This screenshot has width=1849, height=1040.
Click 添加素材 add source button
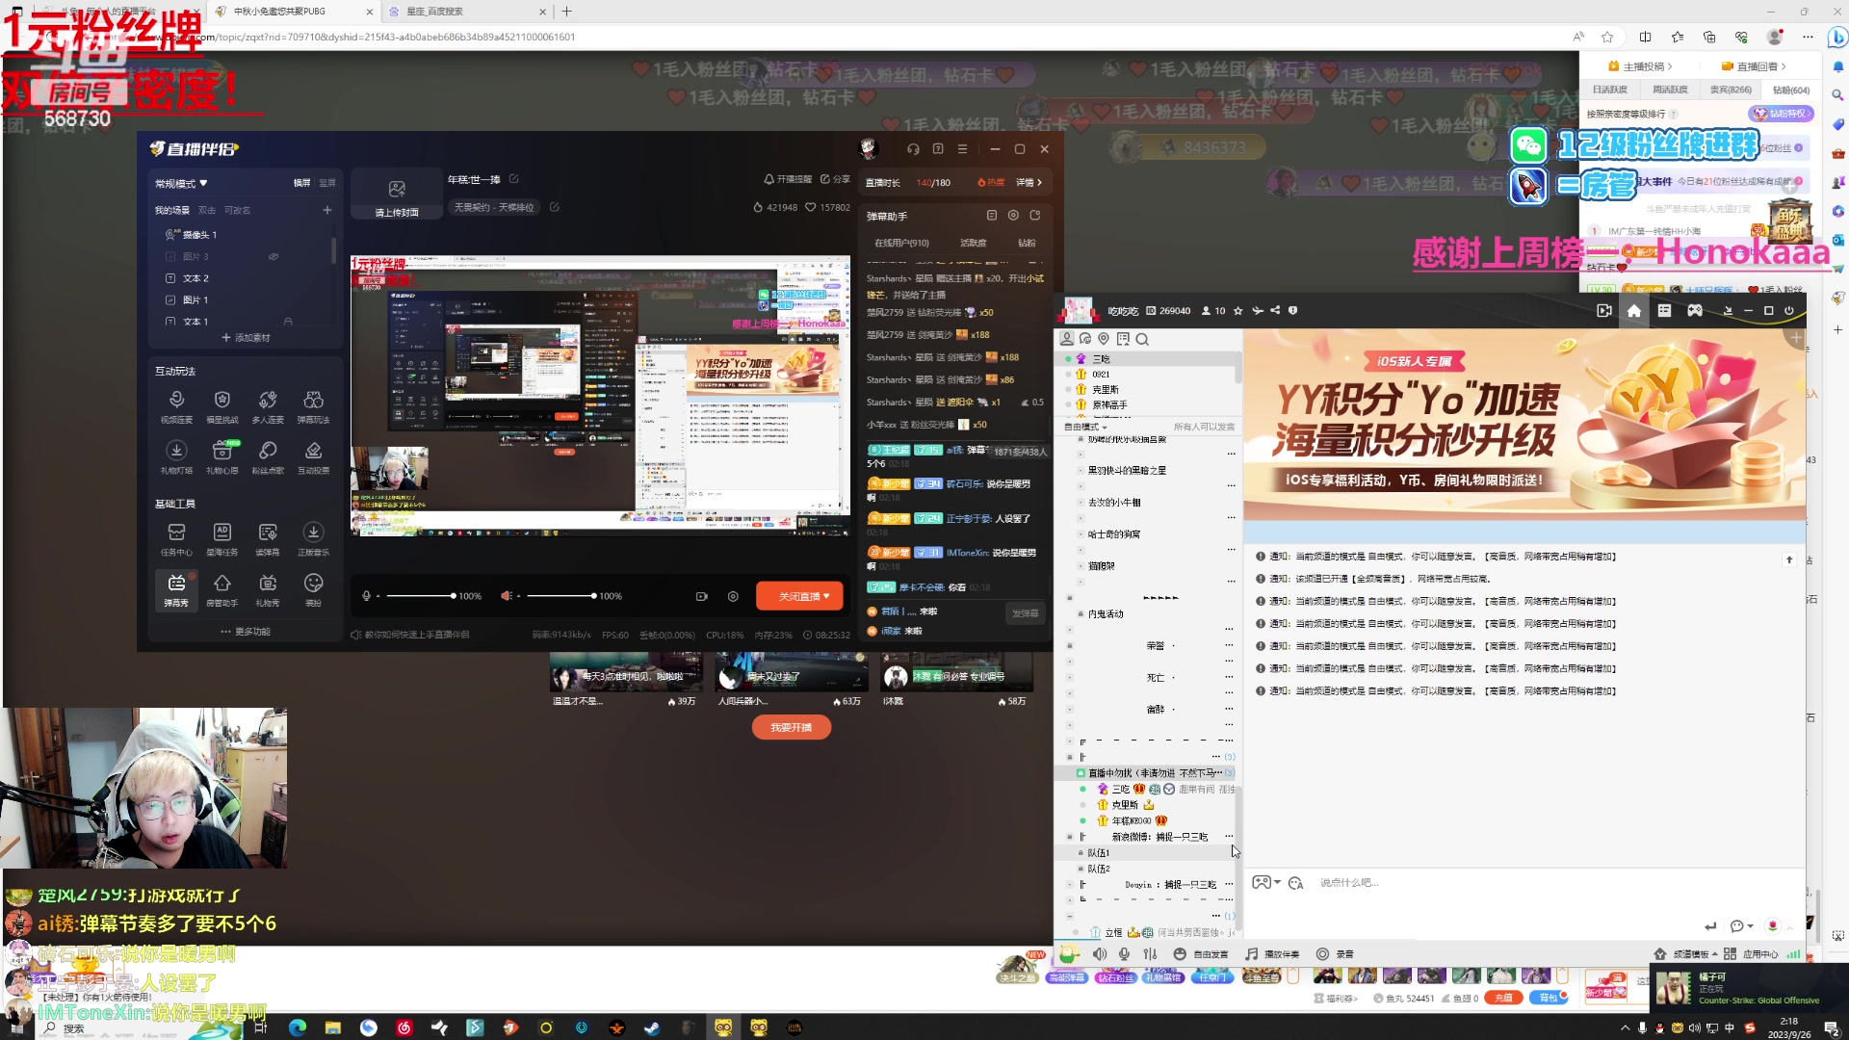tap(246, 338)
